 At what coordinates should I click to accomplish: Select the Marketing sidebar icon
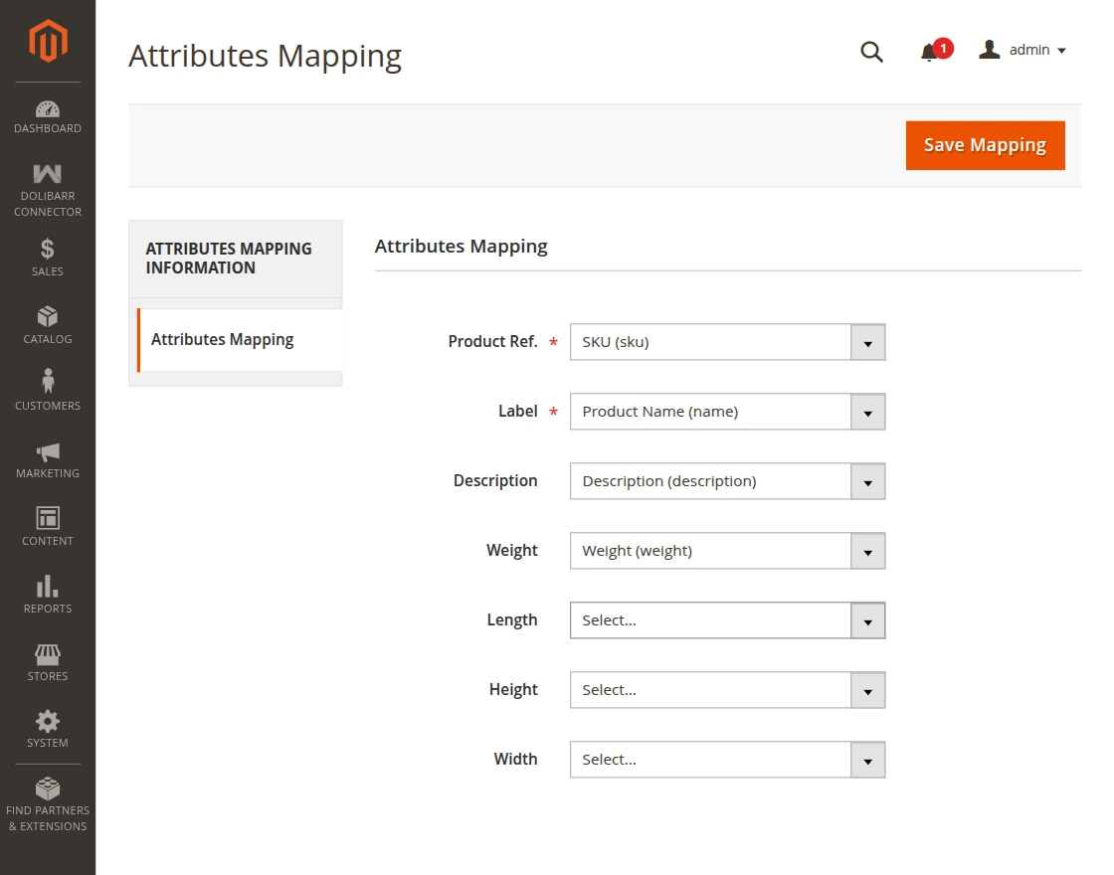point(47,454)
